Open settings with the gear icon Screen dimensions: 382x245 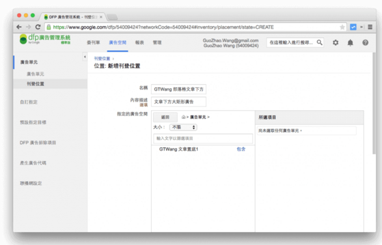point(335,42)
